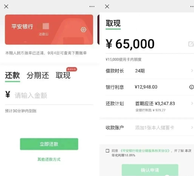The image size is (194, 176).
Task: Expand 收款账户 to add savings card
Action: pos(150,128)
